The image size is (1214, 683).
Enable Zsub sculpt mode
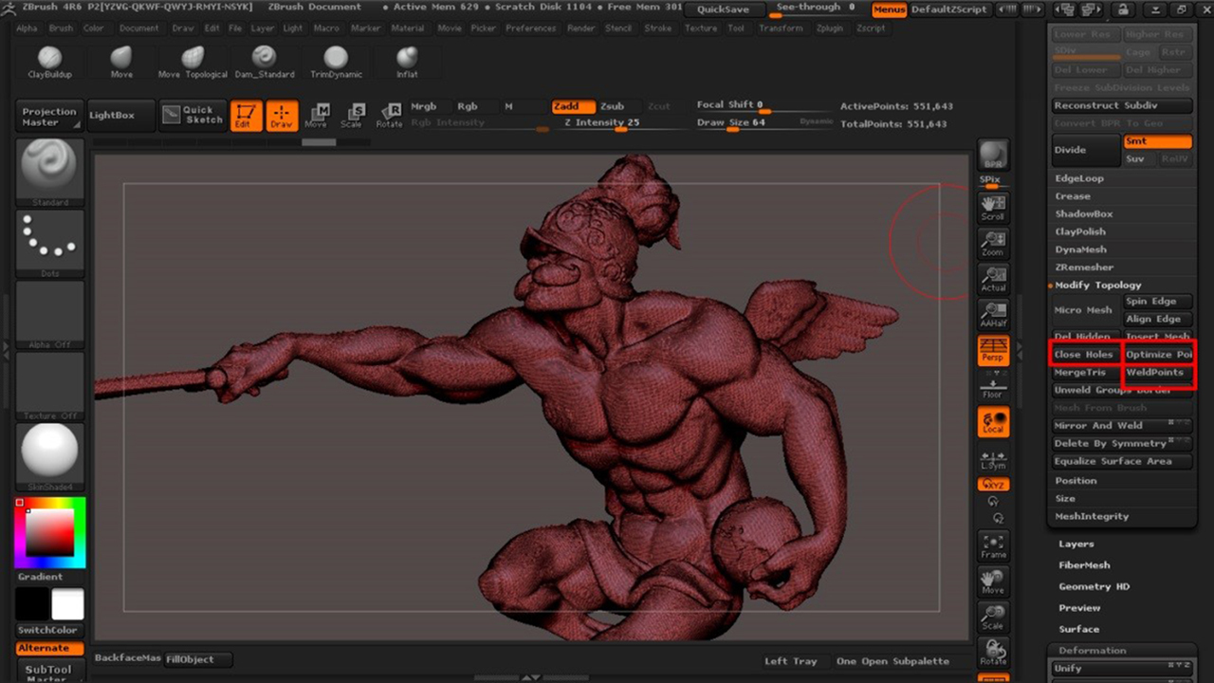point(613,106)
